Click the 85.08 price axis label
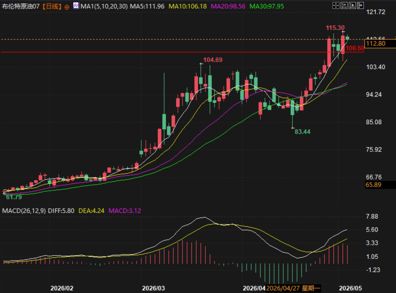 click(374, 122)
